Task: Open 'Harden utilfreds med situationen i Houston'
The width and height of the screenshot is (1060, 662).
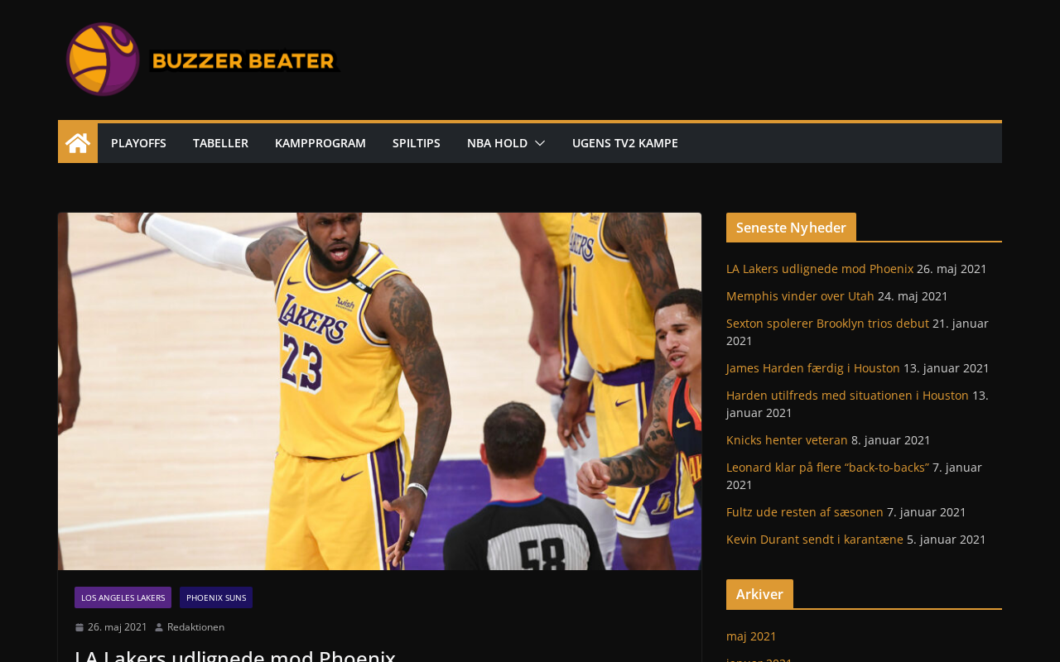Action: (847, 396)
